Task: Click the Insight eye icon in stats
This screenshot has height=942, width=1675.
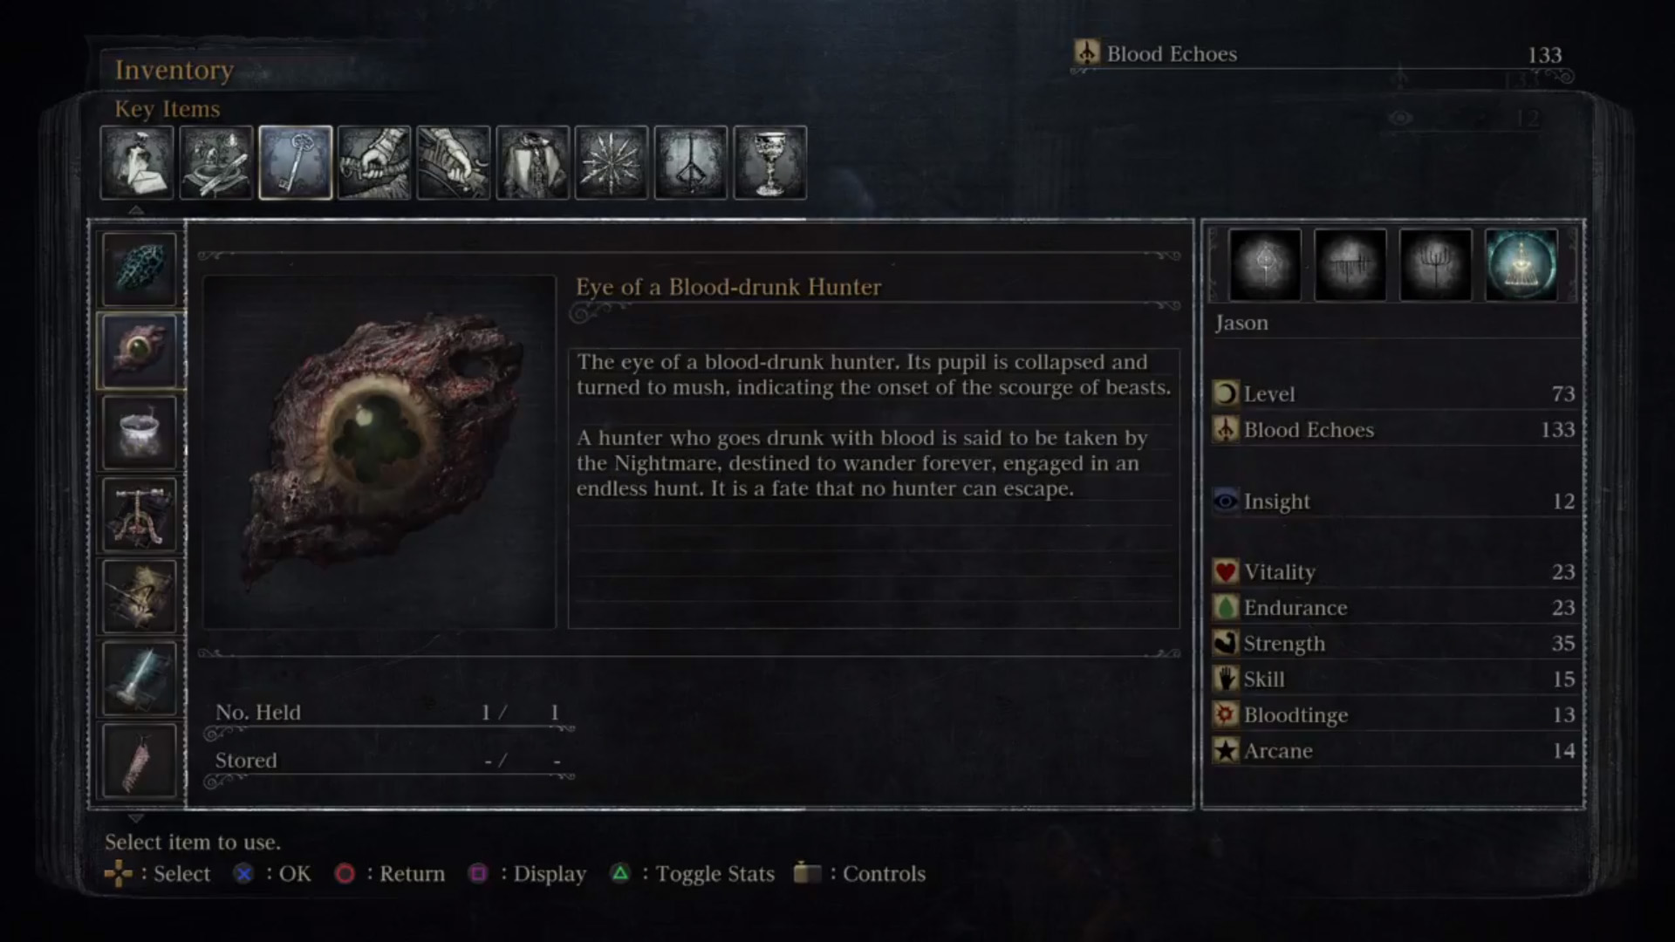Action: point(1226,501)
